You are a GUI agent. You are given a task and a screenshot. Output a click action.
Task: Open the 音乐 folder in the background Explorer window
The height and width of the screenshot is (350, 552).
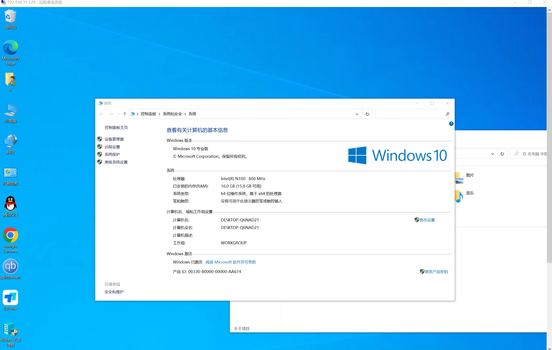pos(464,196)
